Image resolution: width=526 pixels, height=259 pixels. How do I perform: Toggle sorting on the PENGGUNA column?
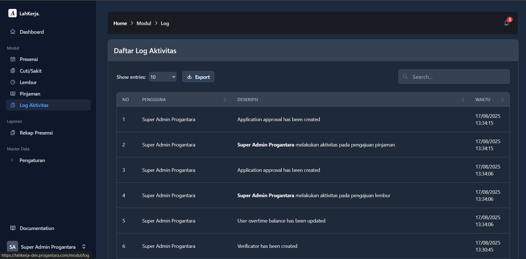[225, 99]
